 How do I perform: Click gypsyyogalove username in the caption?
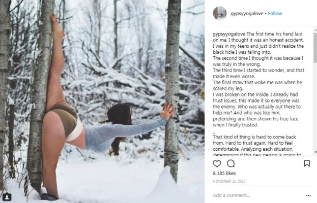(229, 34)
